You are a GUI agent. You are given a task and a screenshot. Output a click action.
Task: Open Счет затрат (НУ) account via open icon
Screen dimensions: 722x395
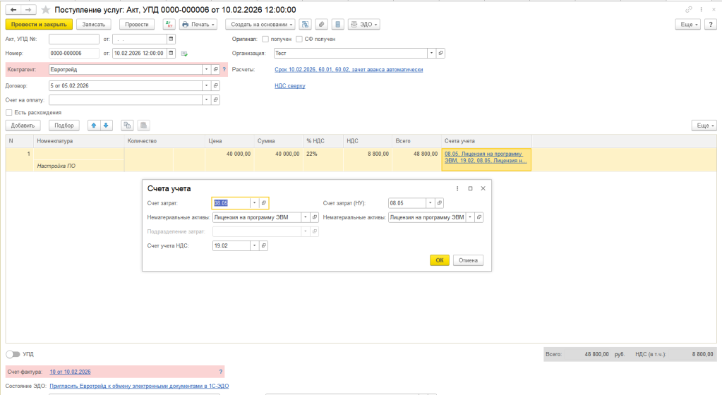tap(439, 203)
